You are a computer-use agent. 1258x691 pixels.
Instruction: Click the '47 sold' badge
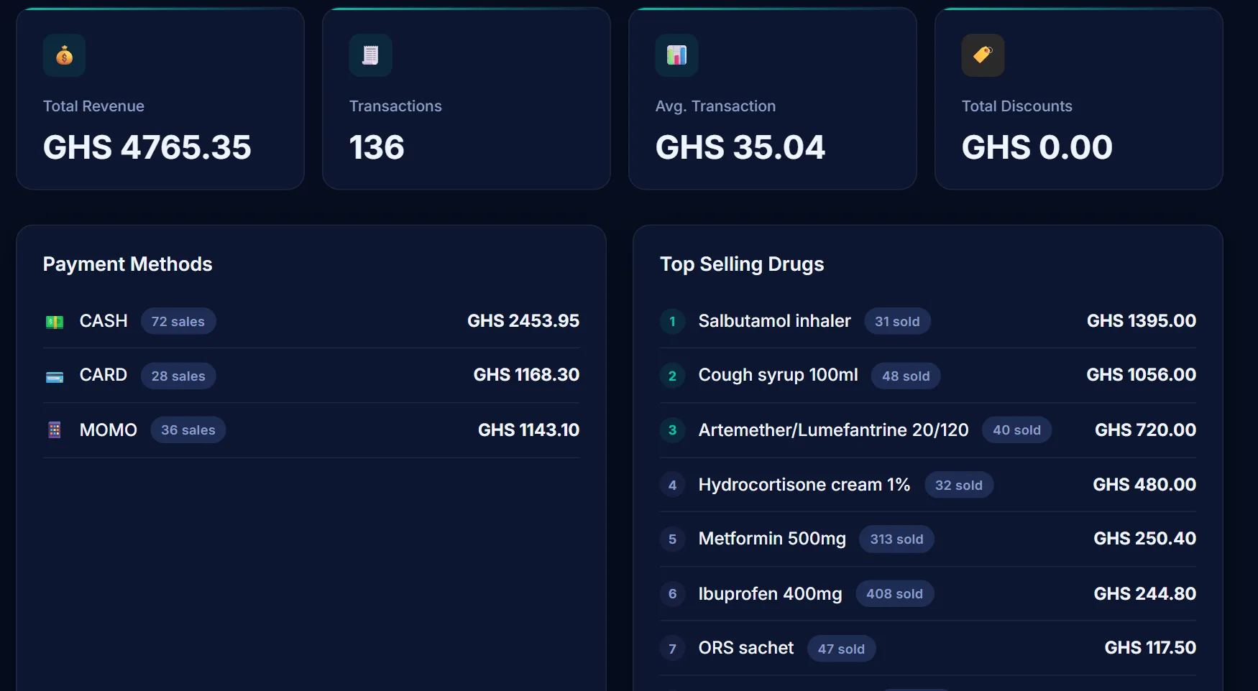point(841,649)
